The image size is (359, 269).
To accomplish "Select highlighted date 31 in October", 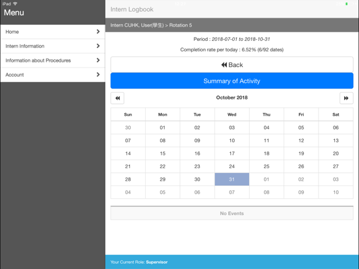I will (232, 179).
